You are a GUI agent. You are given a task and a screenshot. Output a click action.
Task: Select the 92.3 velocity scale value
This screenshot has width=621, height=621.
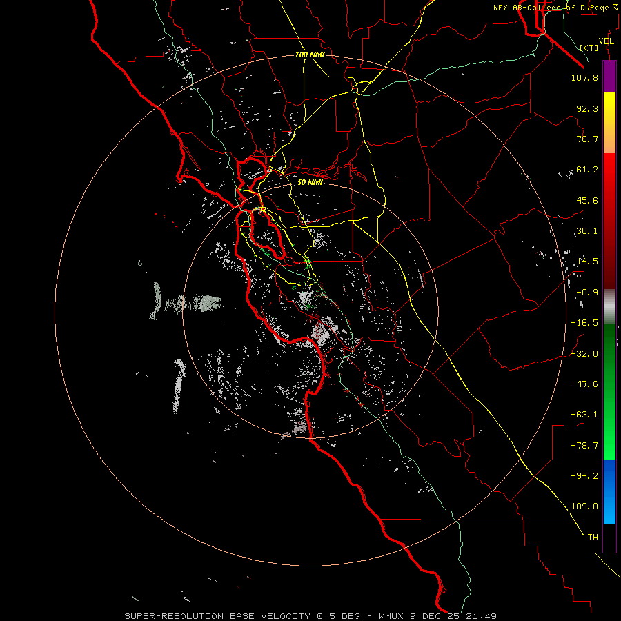click(587, 108)
